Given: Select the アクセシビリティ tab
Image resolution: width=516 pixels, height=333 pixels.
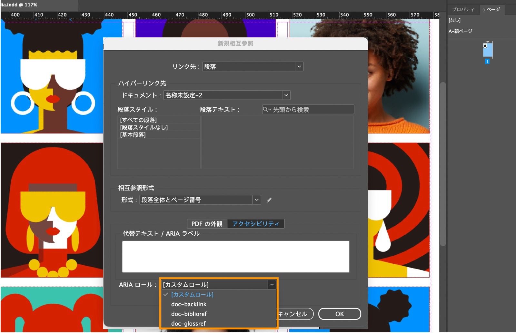Looking at the screenshot, I should (x=256, y=223).
